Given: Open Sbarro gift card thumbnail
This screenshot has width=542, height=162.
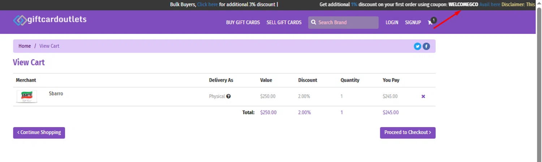Looking at the screenshot, I should (x=27, y=96).
